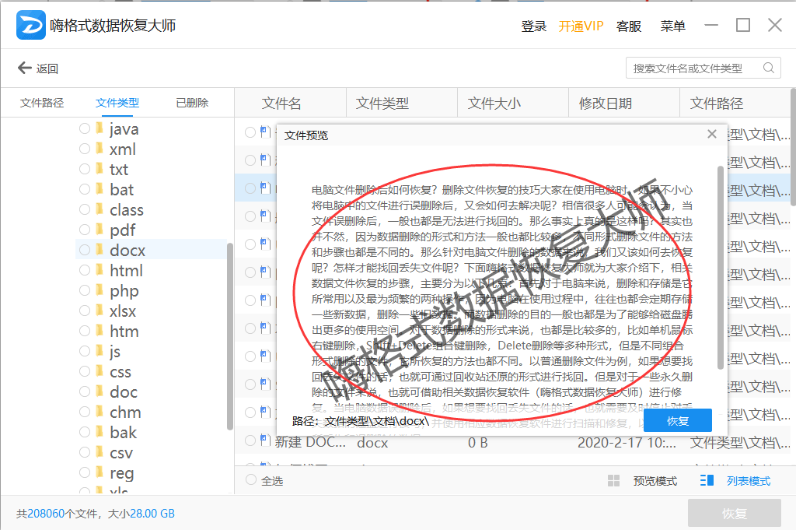Select the php tree item label

tap(124, 291)
